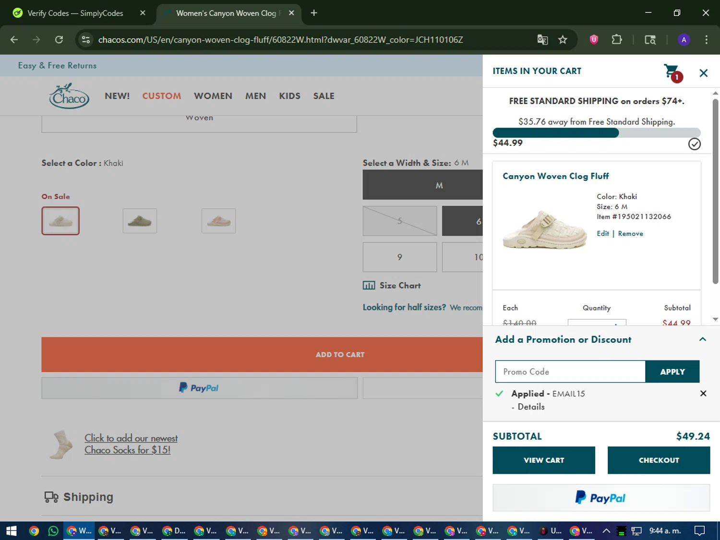
Task: Select unavailable size 5
Action: click(x=400, y=221)
